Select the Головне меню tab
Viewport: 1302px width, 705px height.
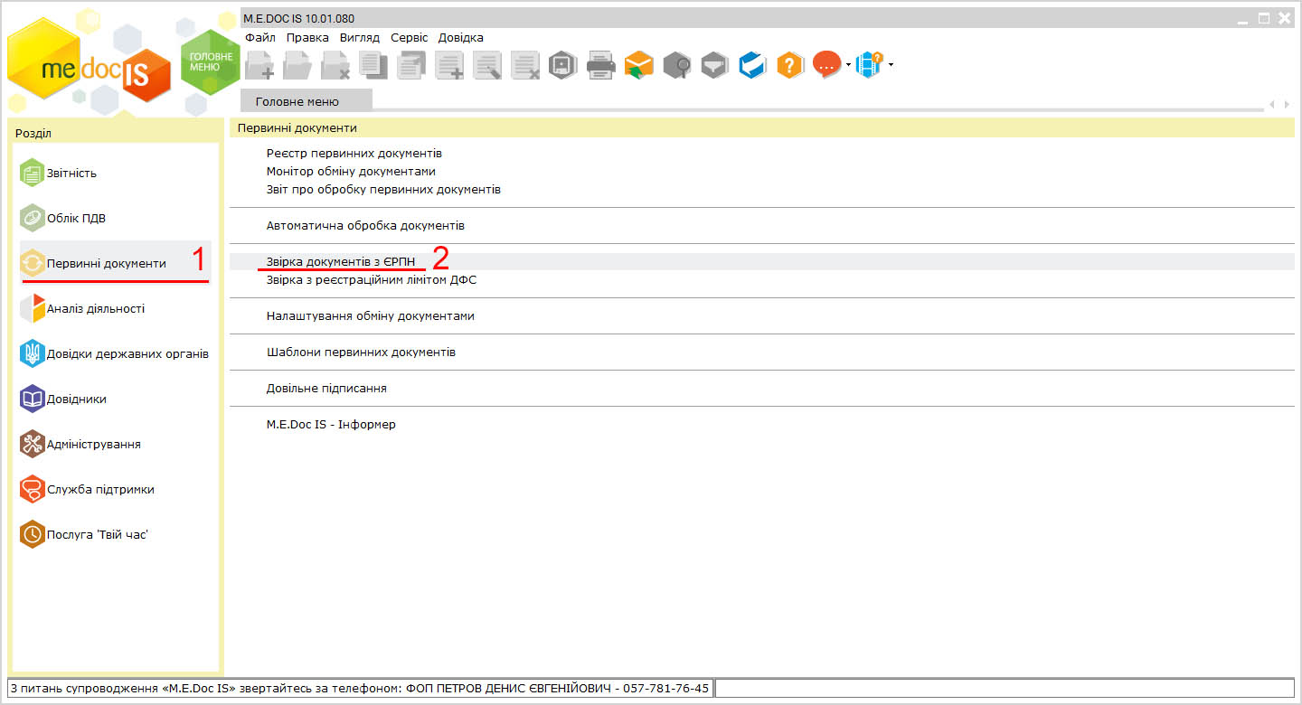click(307, 101)
